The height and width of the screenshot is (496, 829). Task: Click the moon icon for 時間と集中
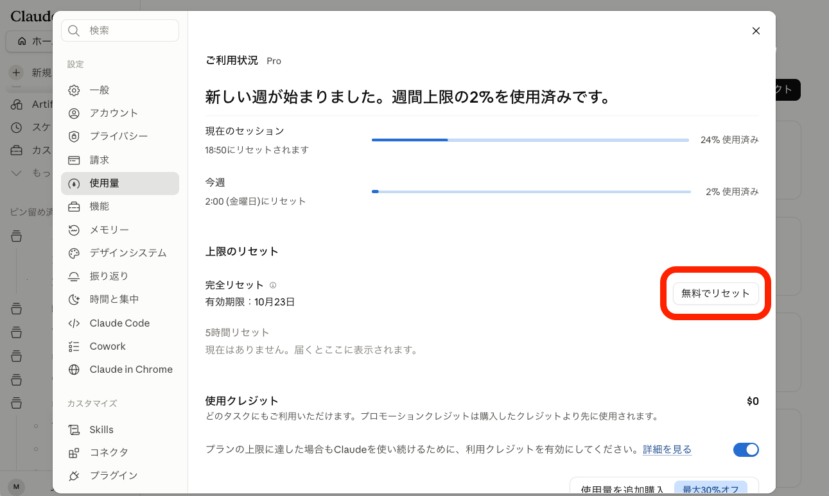(74, 300)
